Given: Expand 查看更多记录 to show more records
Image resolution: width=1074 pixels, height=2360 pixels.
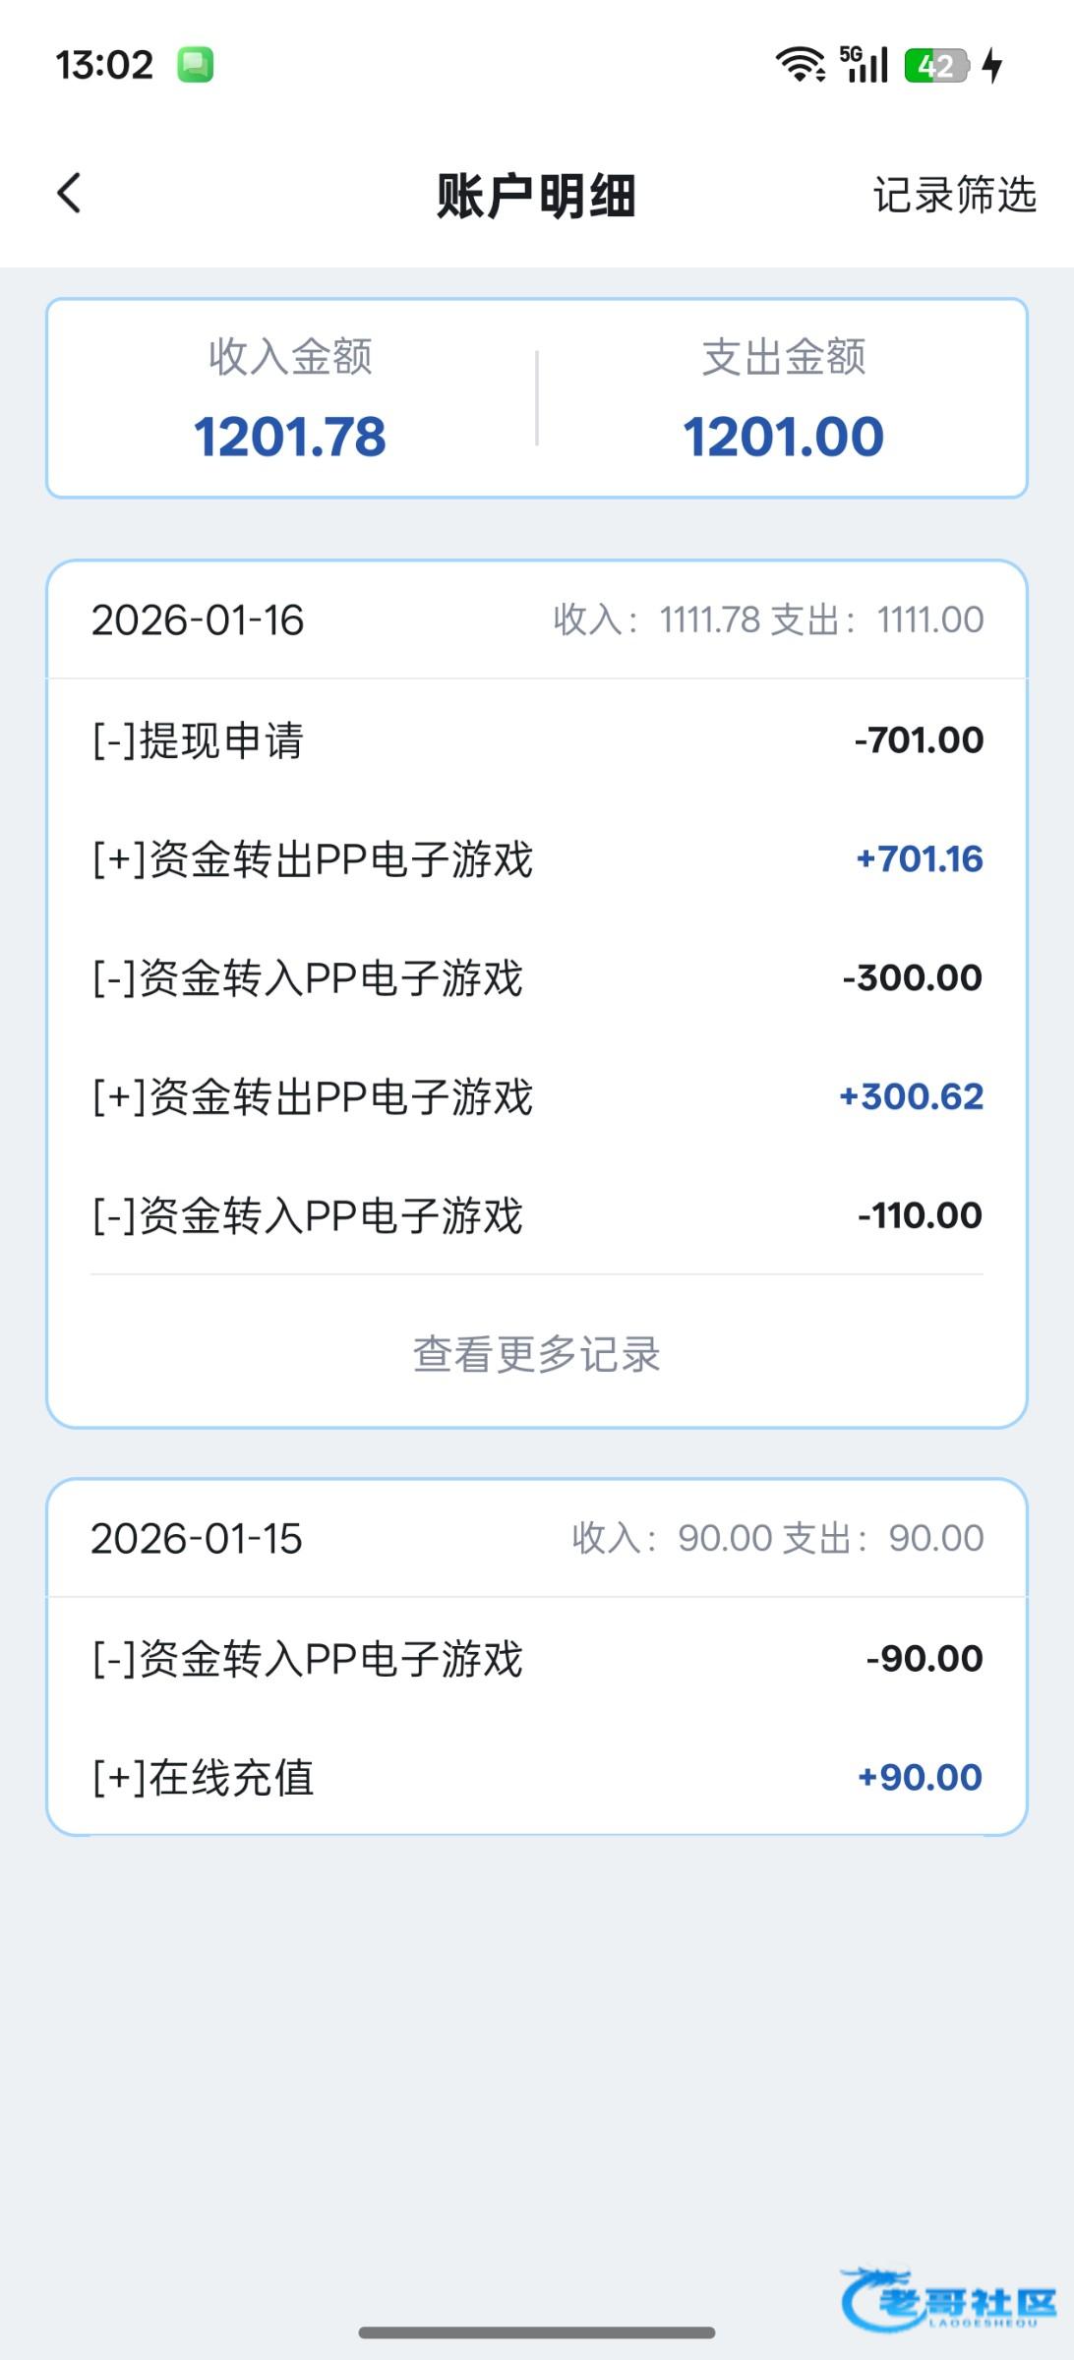Looking at the screenshot, I should click(537, 1354).
